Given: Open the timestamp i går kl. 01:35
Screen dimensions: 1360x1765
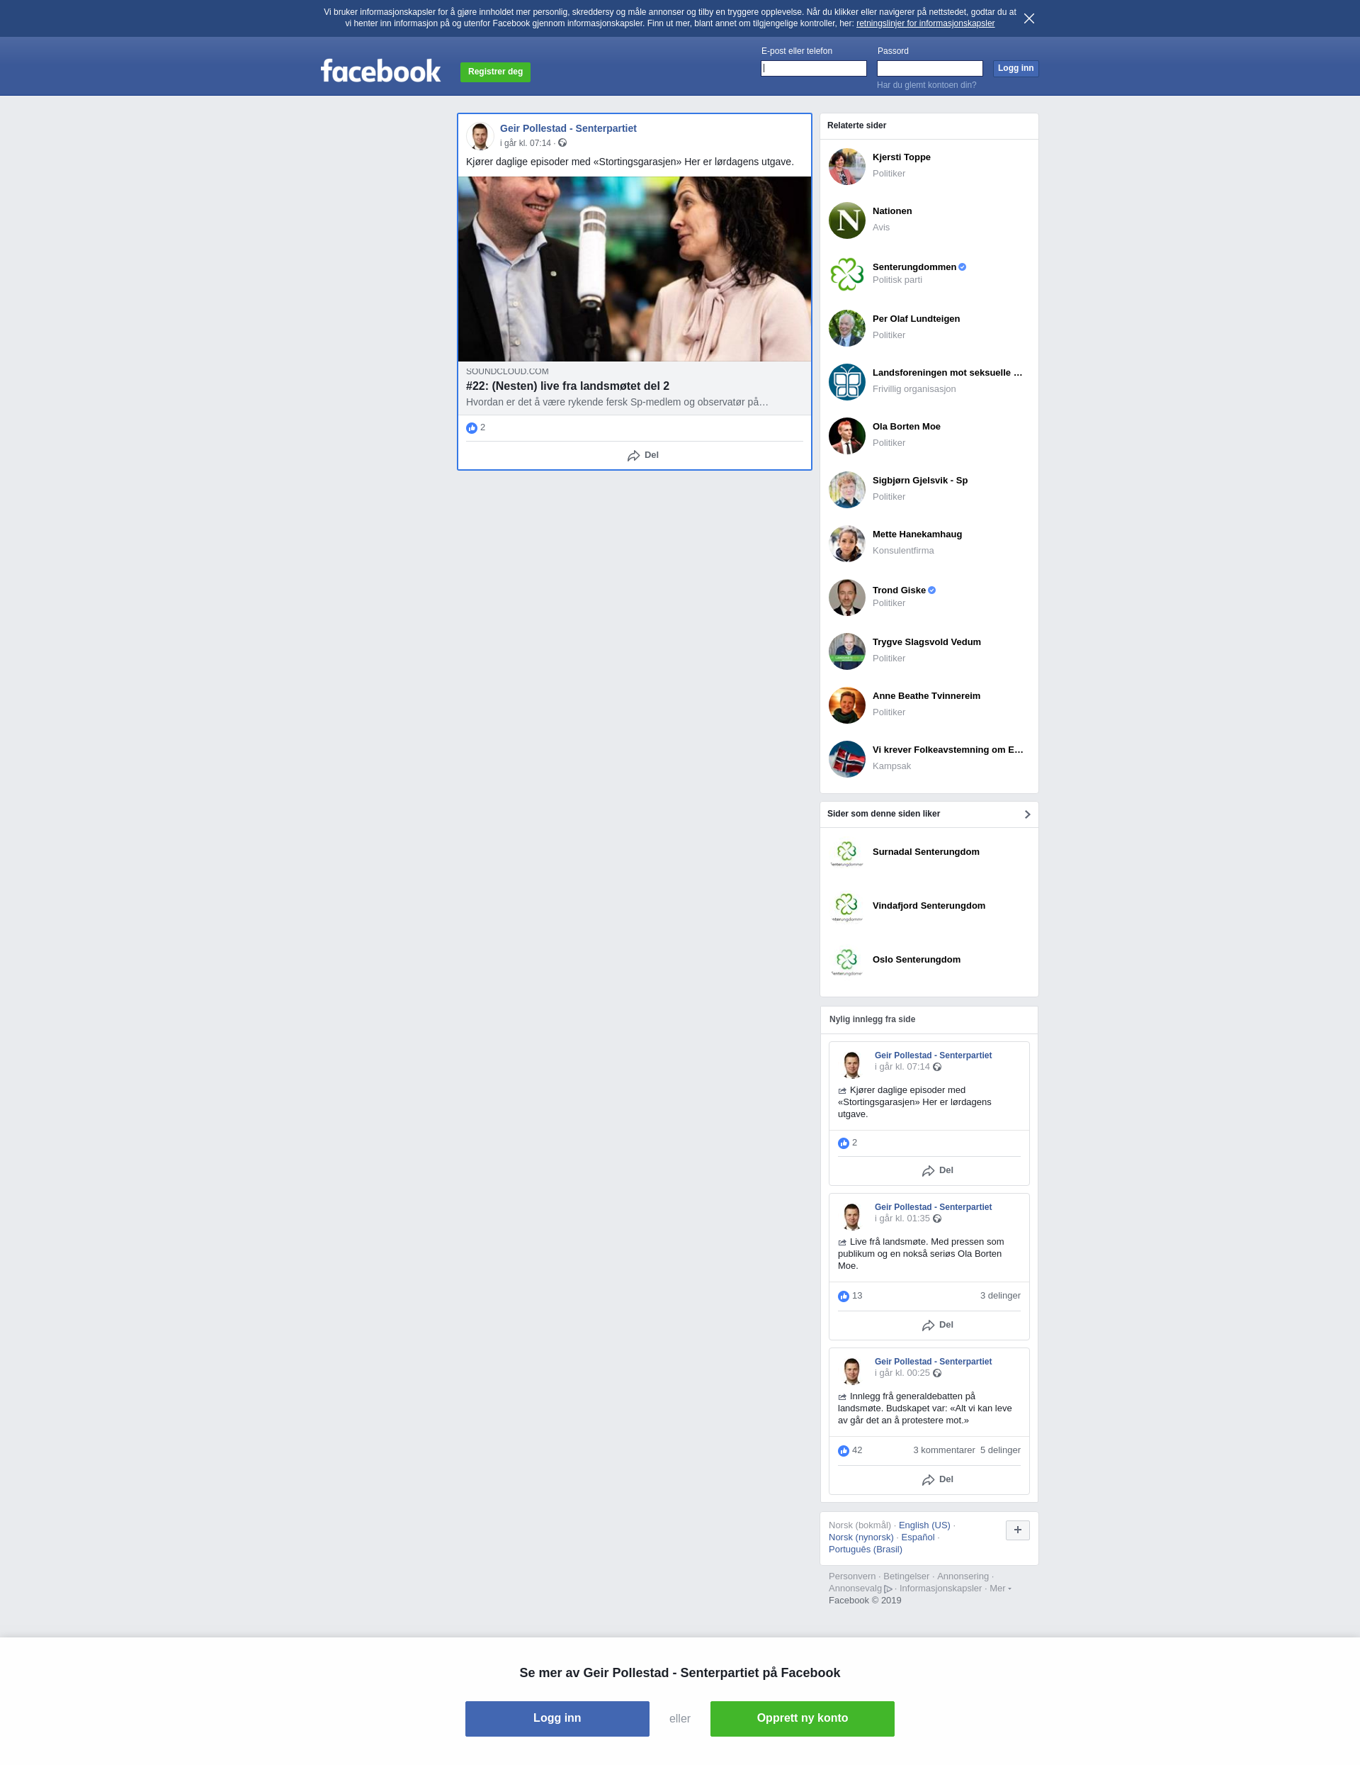Looking at the screenshot, I should tap(901, 1218).
